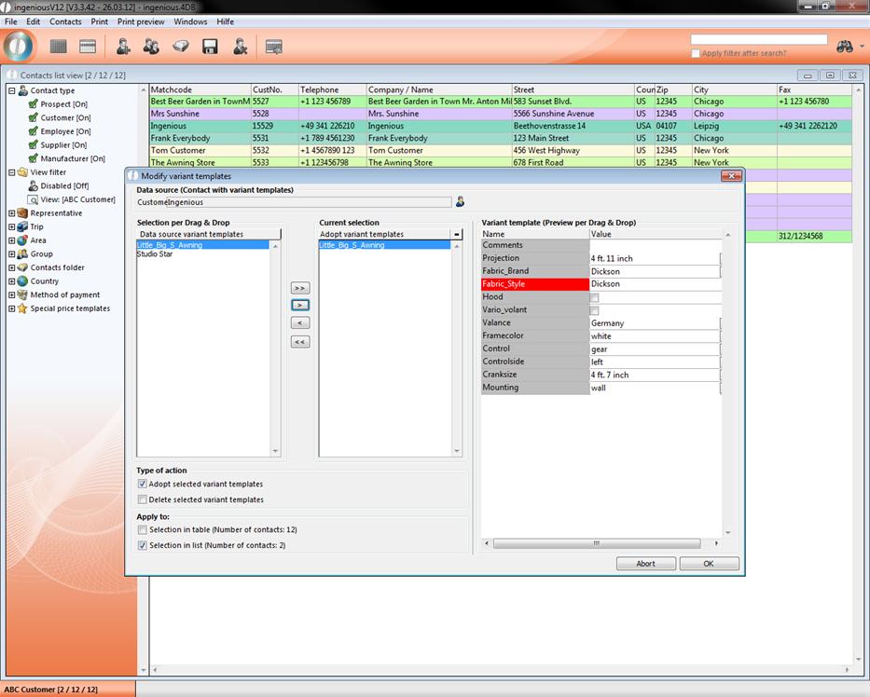This screenshot has width=870, height=697.
Task: Collapse the Contact type tree node
Action: pos(12,91)
